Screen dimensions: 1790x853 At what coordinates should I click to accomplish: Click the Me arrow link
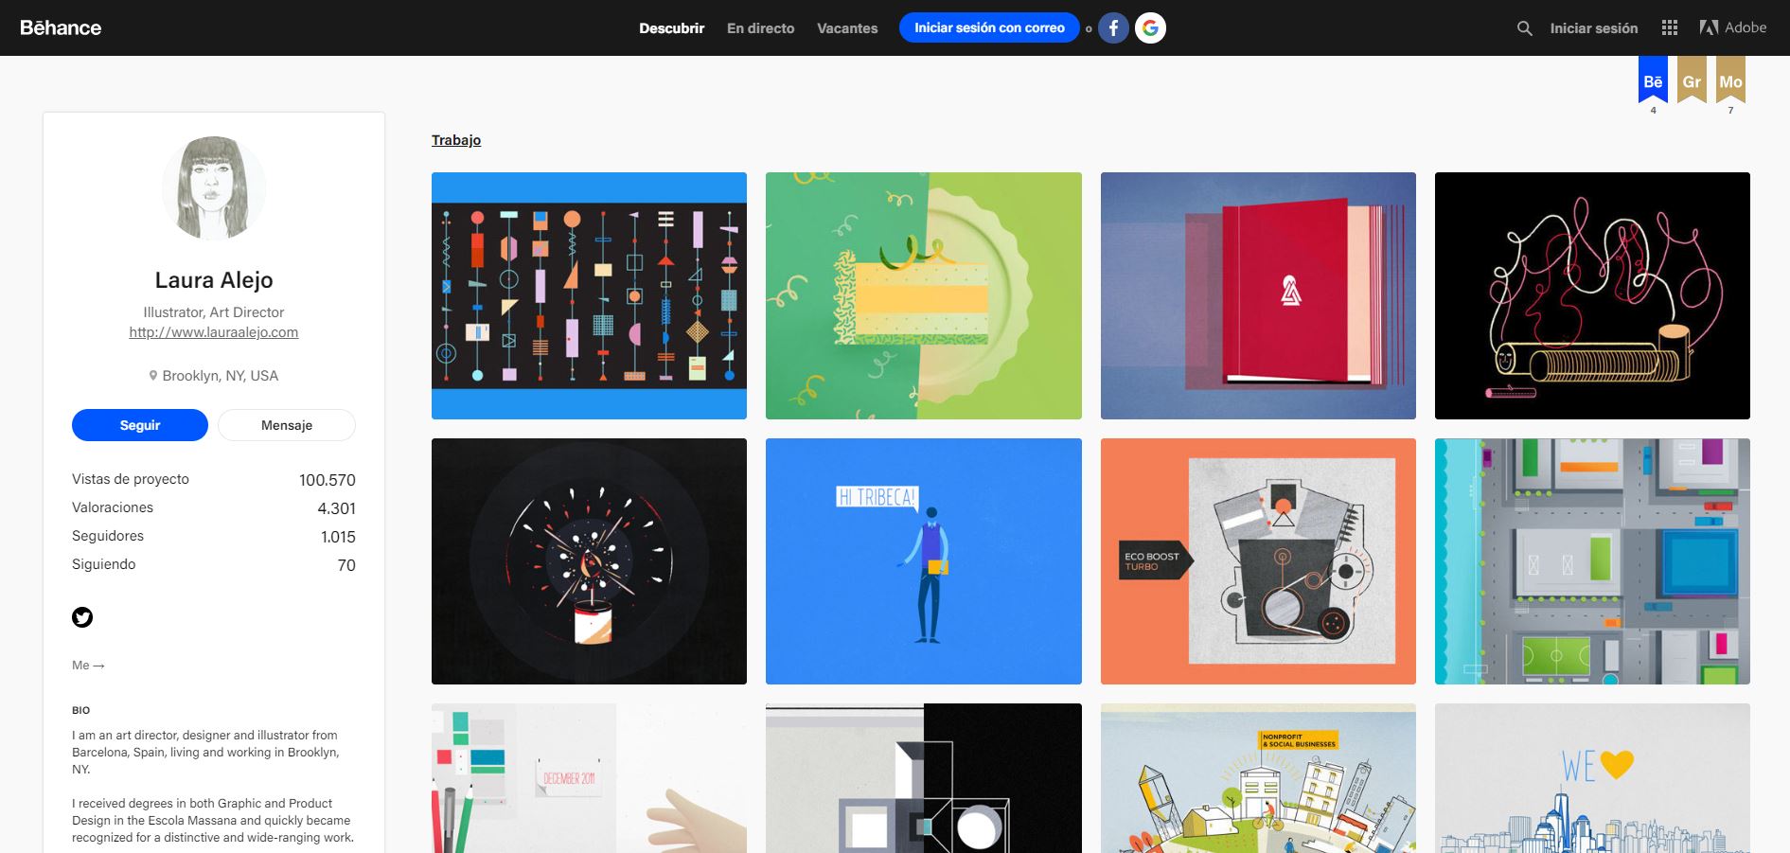(88, 666)
